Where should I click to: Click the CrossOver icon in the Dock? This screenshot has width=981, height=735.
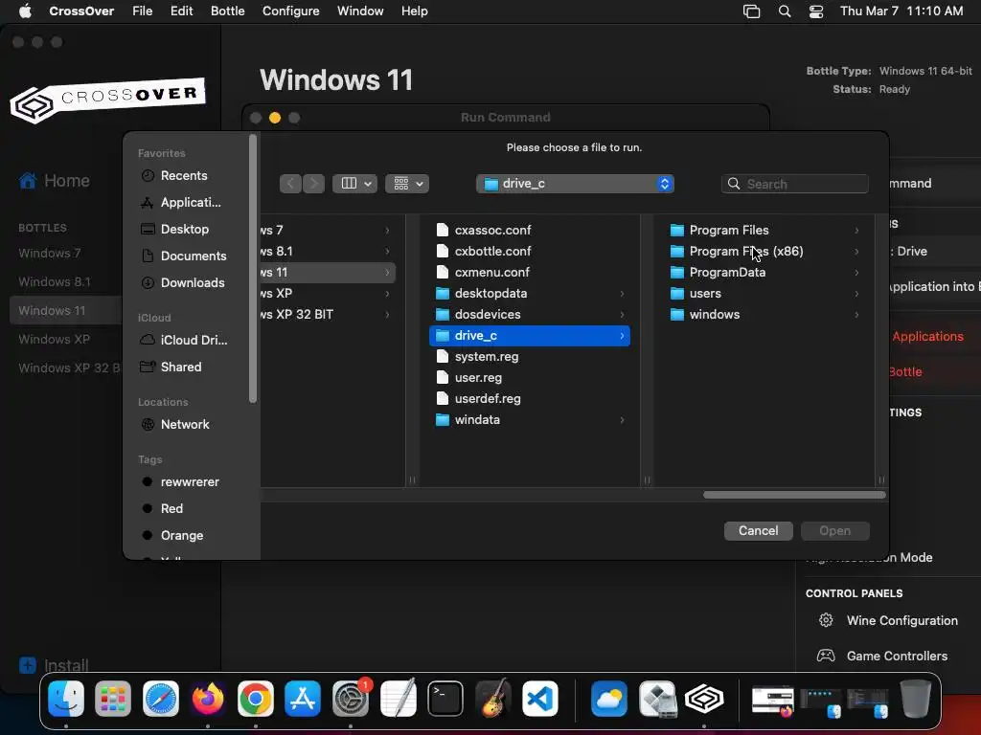click(704, 699)
